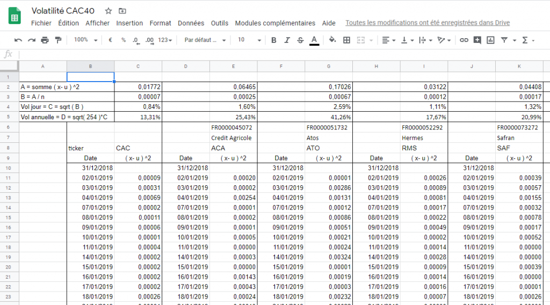
Task: Toggle bold formatting
Action: tap(273, 40)
